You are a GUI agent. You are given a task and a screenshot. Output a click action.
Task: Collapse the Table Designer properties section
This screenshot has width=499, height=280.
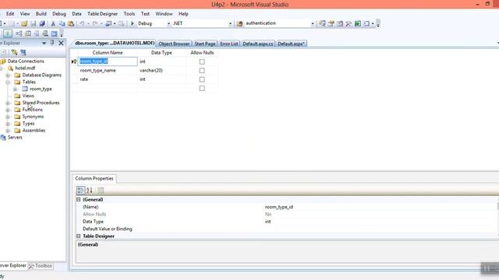(x=78, y=236)
